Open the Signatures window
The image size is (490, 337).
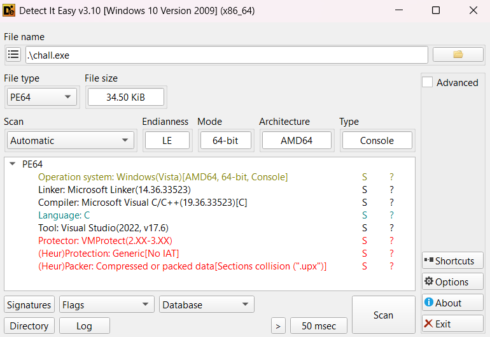pos(29,305)
